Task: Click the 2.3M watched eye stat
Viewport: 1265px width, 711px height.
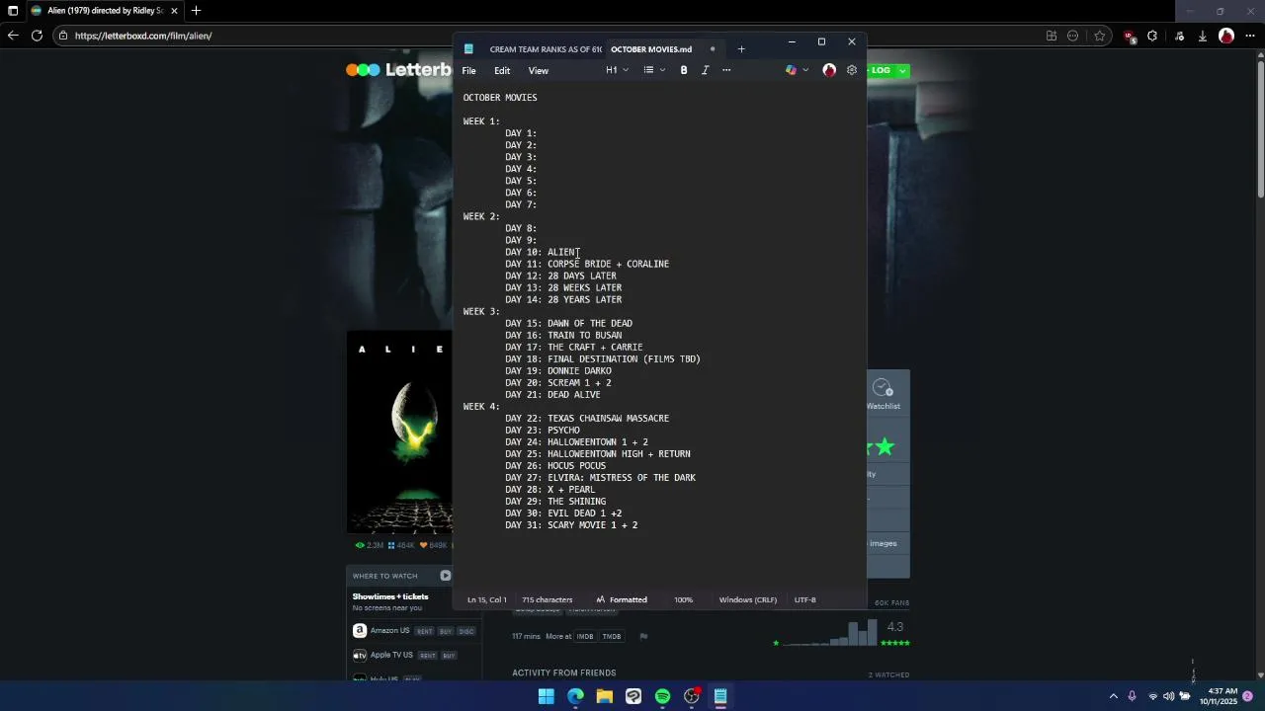Action: (x=370, y=545)
